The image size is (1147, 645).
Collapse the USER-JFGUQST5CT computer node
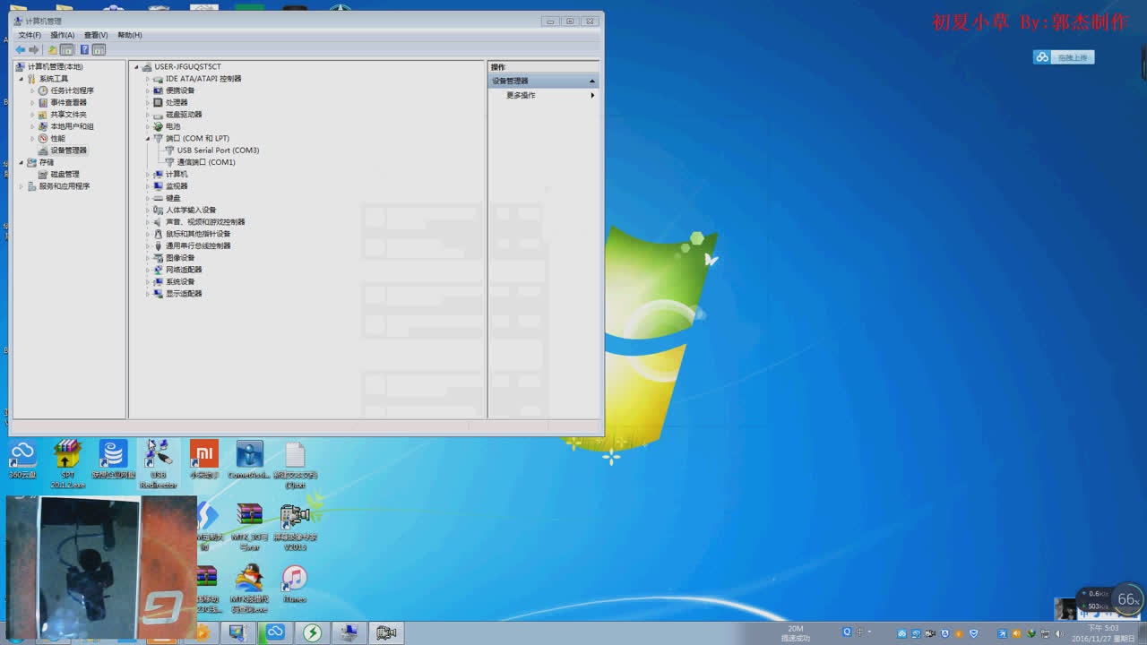pyautogui.click(x=137, y=67)
